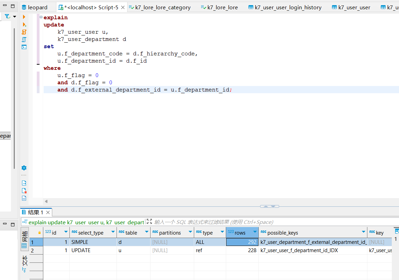Switch to the k7_user_user_login_history tab
The width and height of the screenshot is (399, 280).
tap(285, 7)
